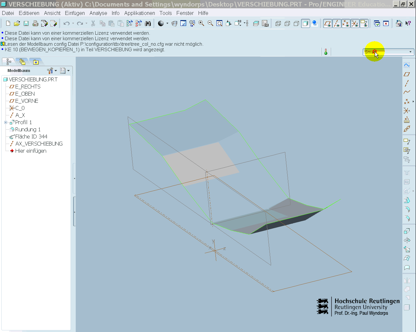The width and height of the screenshot is (416, 332).
Task: Toggle datum planes display
Action: click(328, 23)
